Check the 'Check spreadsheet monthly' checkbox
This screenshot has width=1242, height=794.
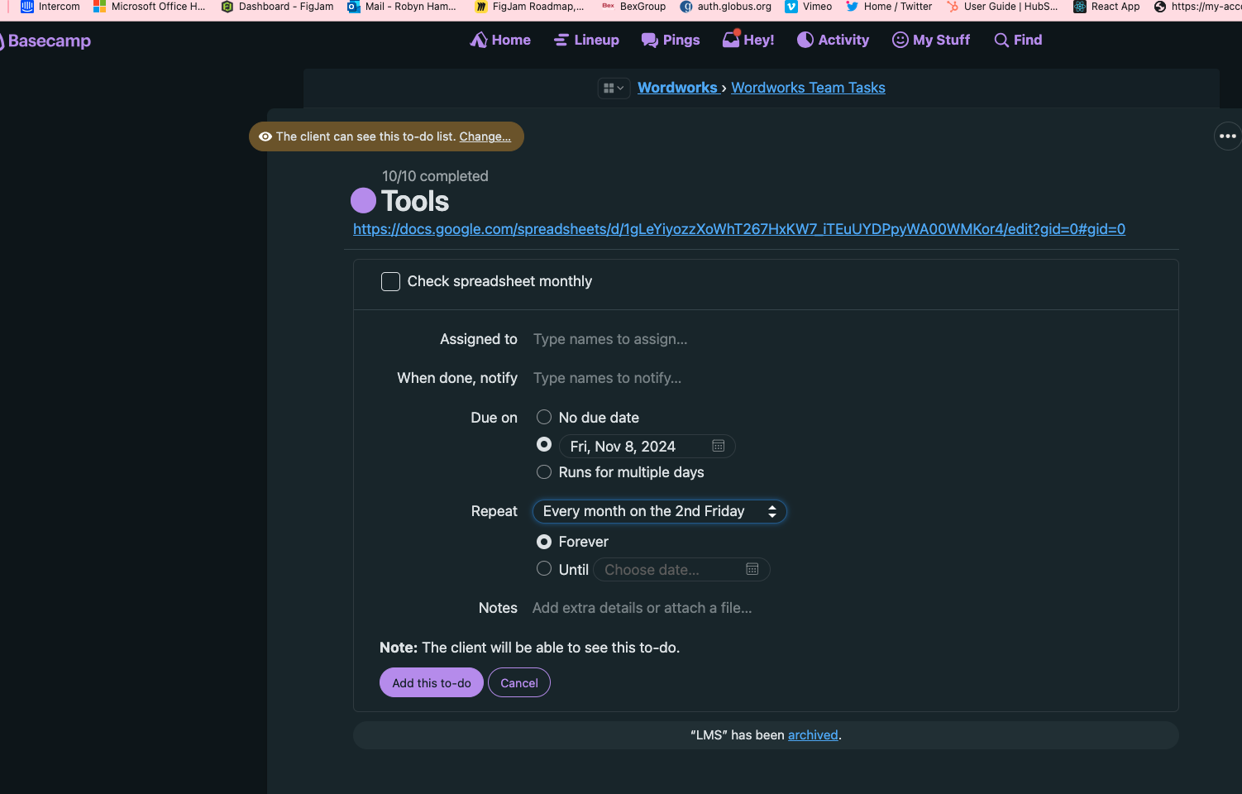390,281
